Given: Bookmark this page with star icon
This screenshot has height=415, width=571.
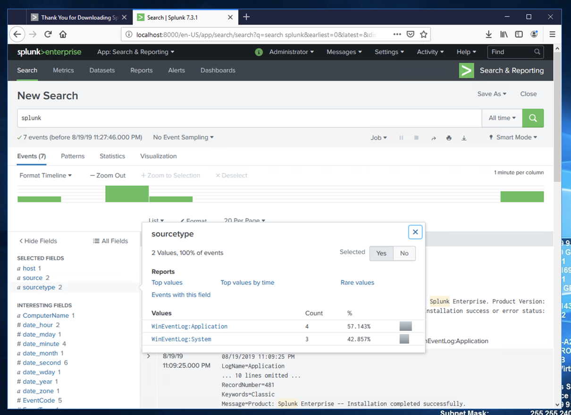Looking at the screenshot, I should pyautogui.click(x=424, y=34).
